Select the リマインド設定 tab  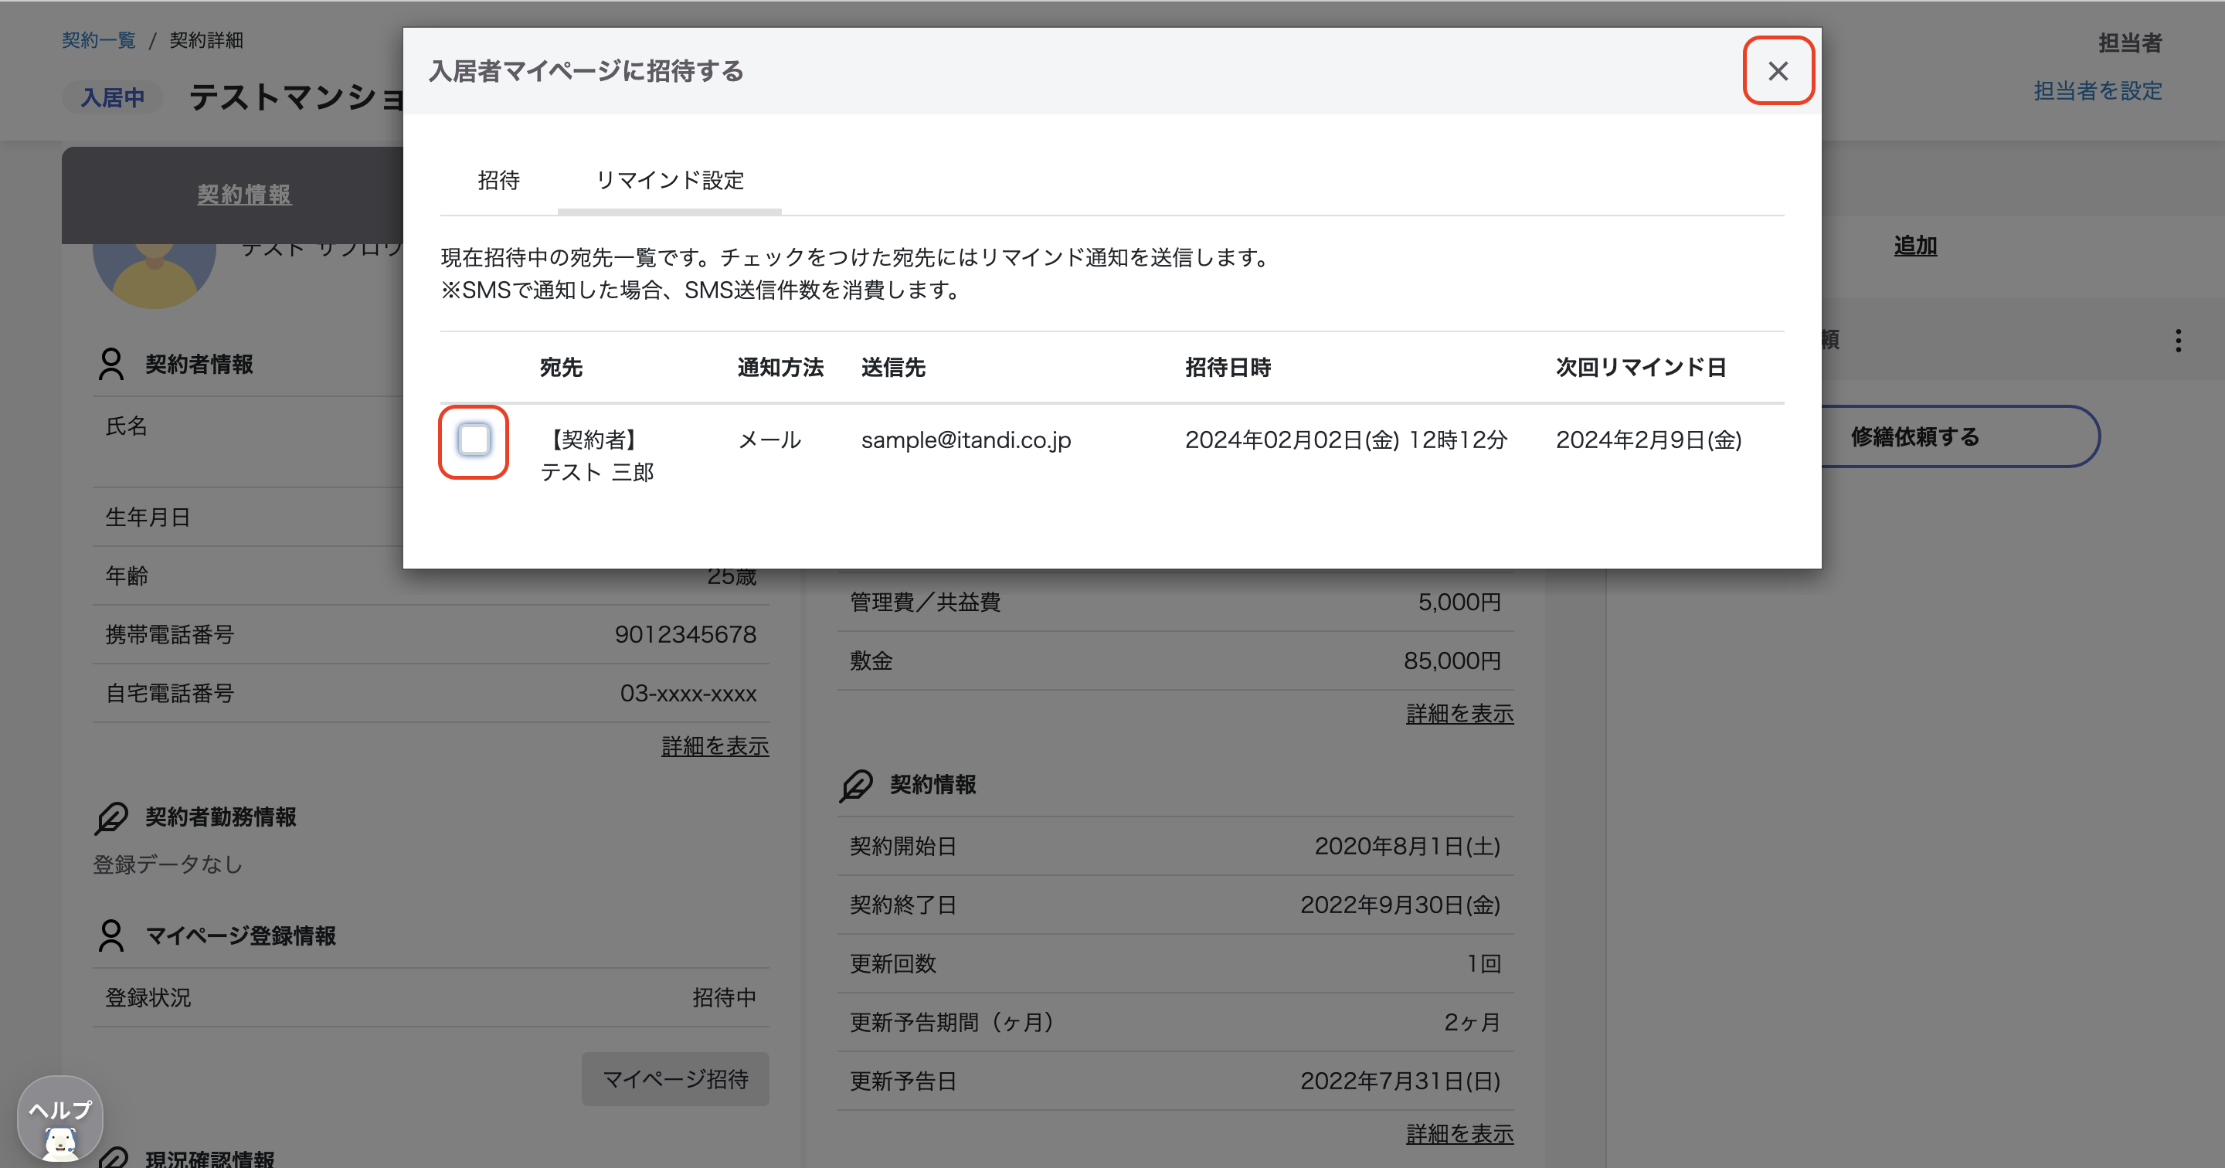click(x=669, y=180)
